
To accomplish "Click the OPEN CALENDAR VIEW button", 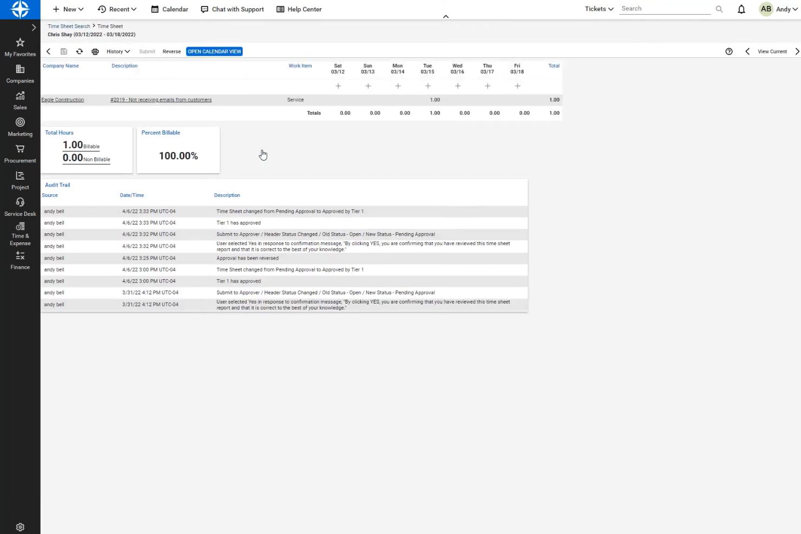I will [214, 51].
